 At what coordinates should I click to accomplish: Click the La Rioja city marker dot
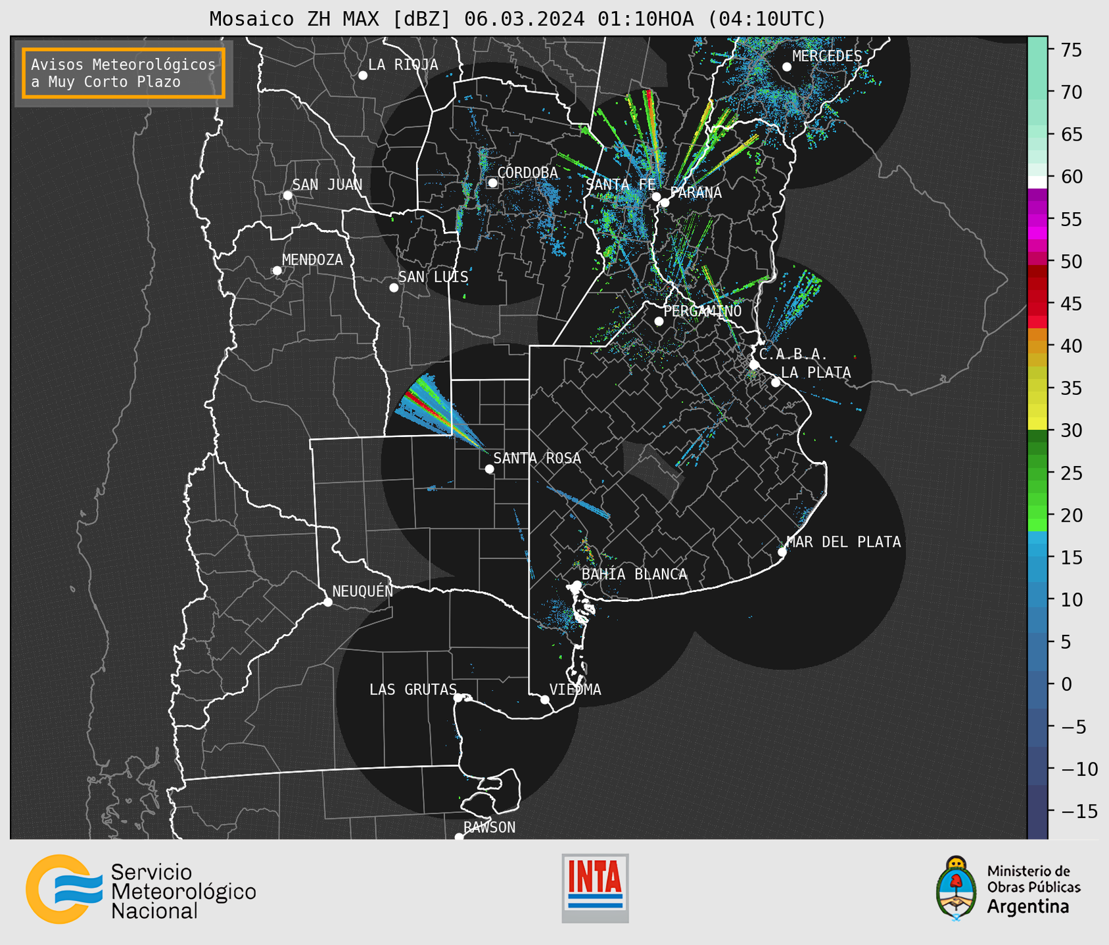click(x=363, y=76)
